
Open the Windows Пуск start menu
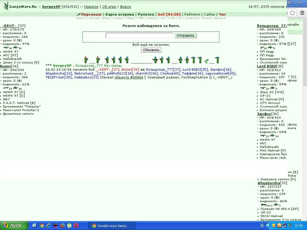(x=14, y=225)
